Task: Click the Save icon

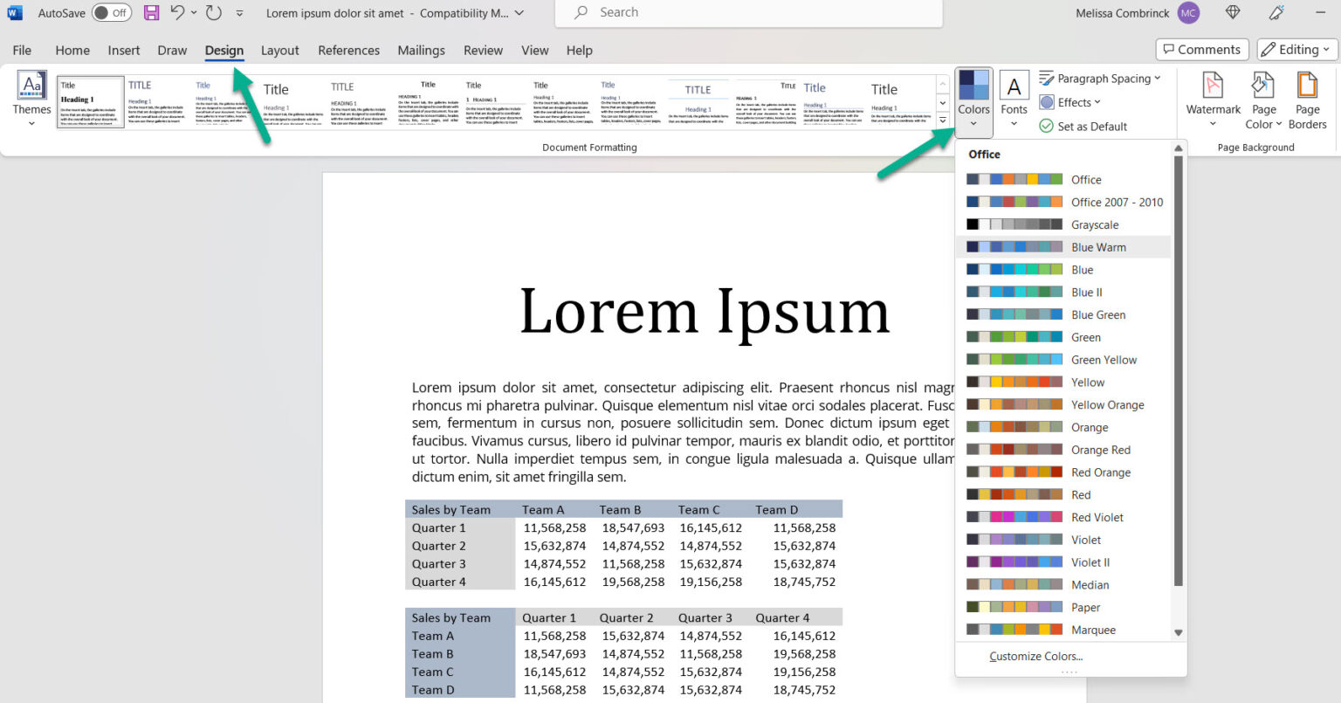Action: (151, 12)
